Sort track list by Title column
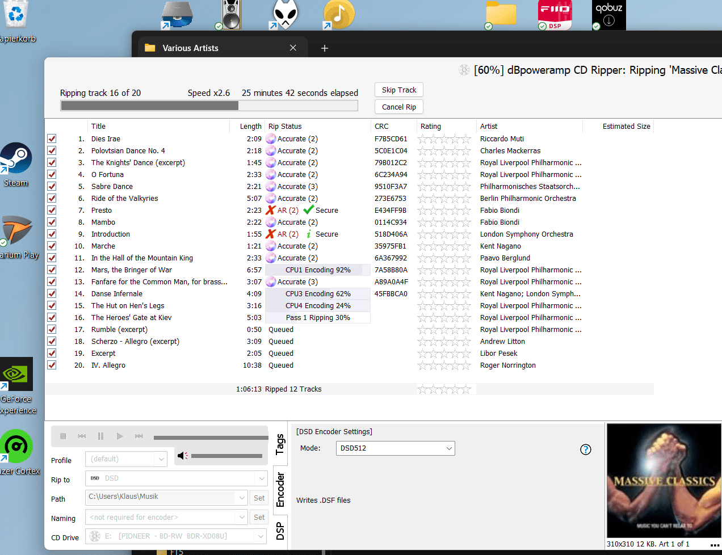 159,126
